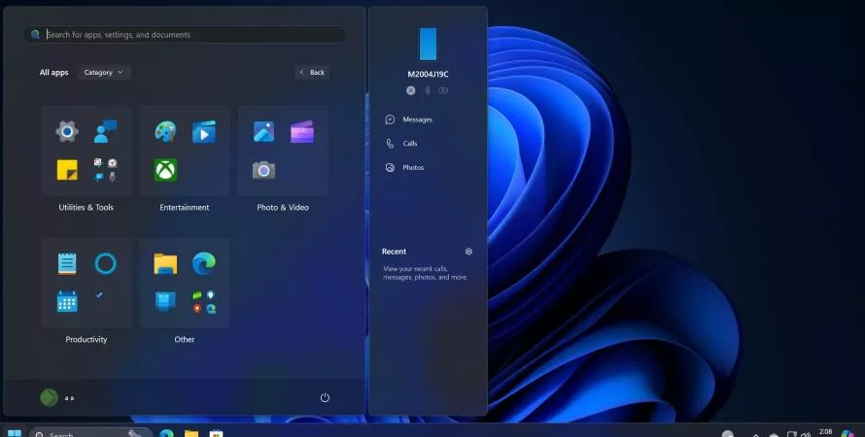This screenshot has width=865, height=437.
Task: Open the blue stacked-windows app in Other
Action: 165,301
